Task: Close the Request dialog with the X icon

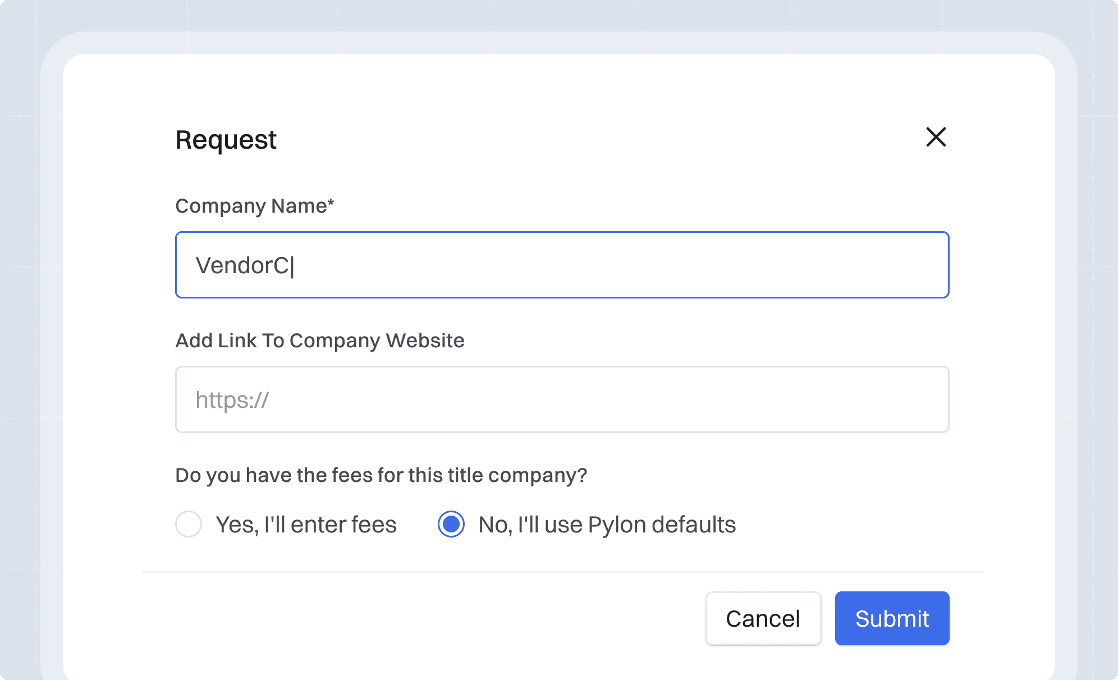Action: point(936,137)
